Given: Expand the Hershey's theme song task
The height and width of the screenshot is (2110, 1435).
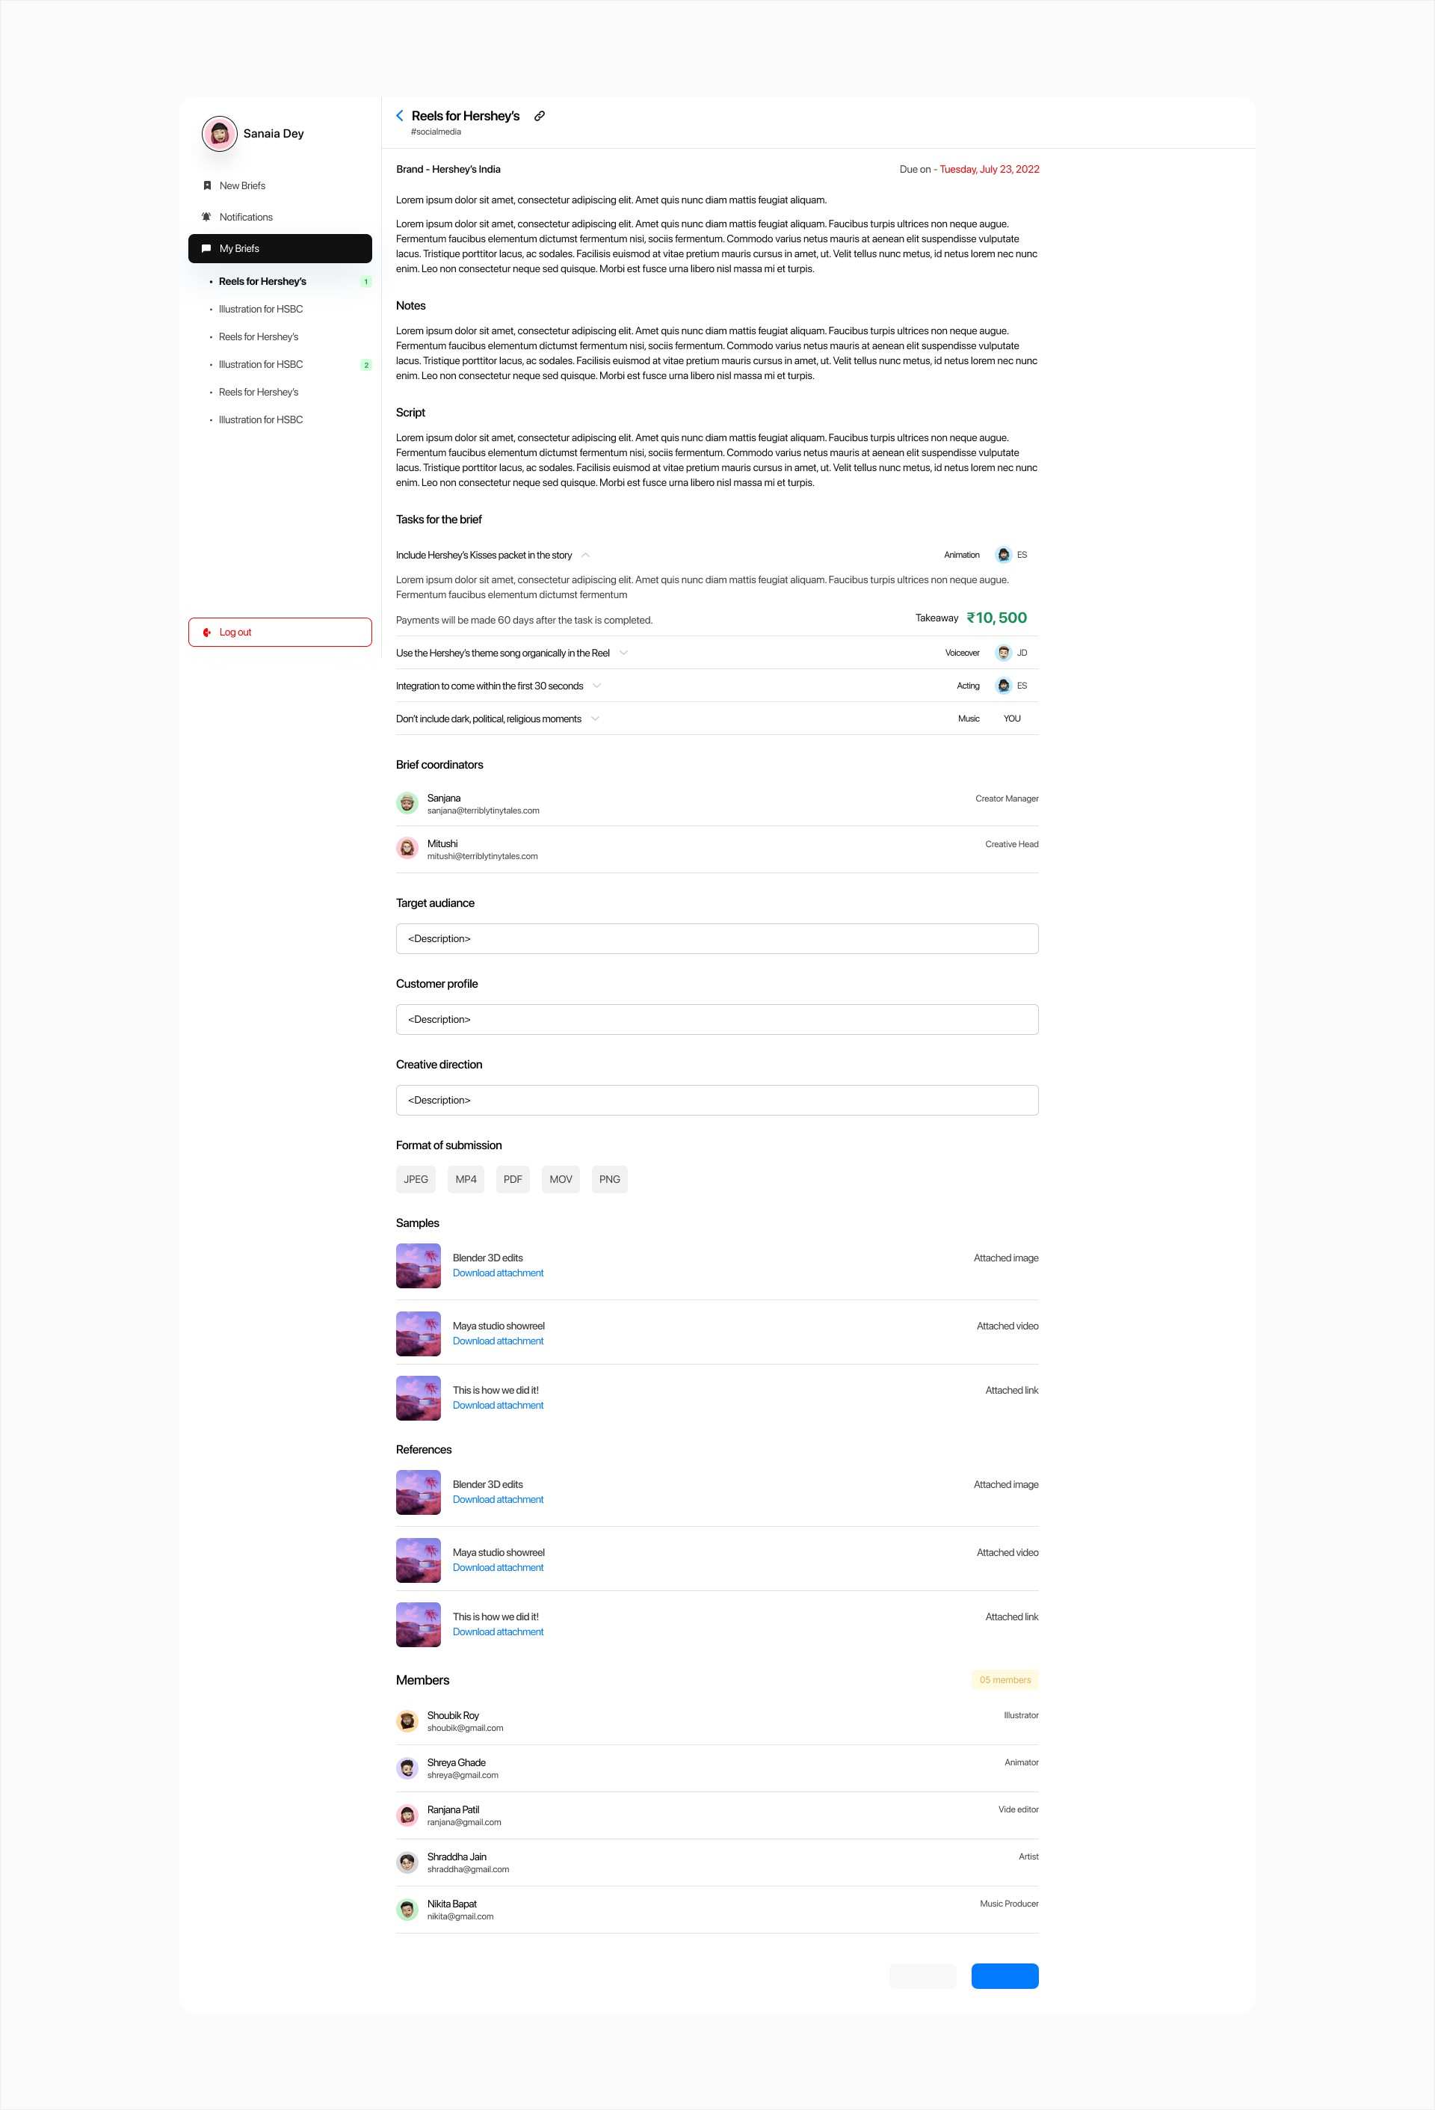Looking at the screenshot, I should [x=623, y=653].
